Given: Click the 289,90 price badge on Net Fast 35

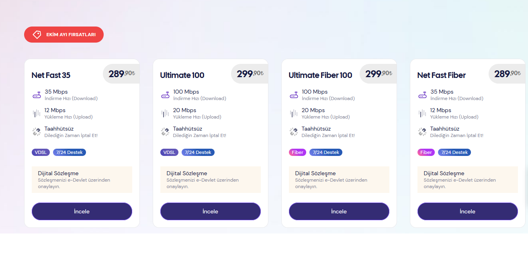Looking at the screenshot, I should [121, 74].
